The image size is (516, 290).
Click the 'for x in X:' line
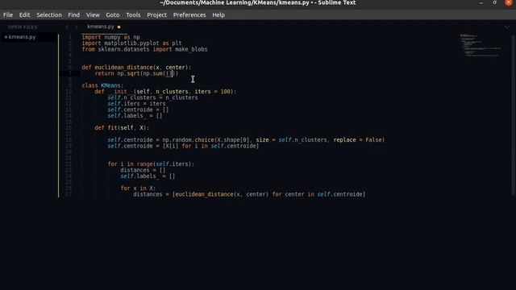point(138,188)
